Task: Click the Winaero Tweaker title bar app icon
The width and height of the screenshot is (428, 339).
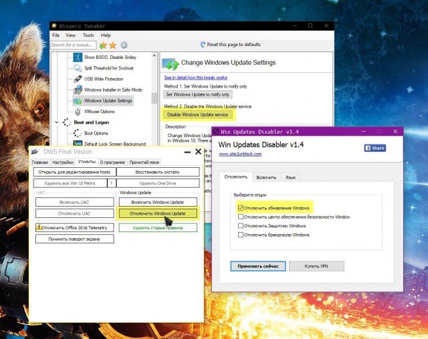Action: [x=54, y=26]
